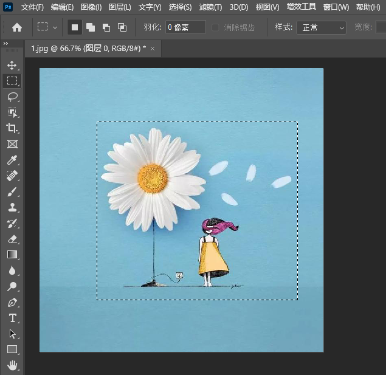Select the Hand tool
This screenshot has width=386, height=375.
tap(12, 365)
